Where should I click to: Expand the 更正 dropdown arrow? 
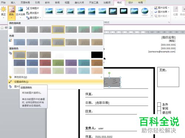(3, 18)
